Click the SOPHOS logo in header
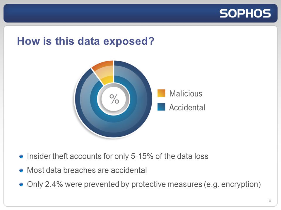Viewport: 281px width, 210px height. click(245, 13)
